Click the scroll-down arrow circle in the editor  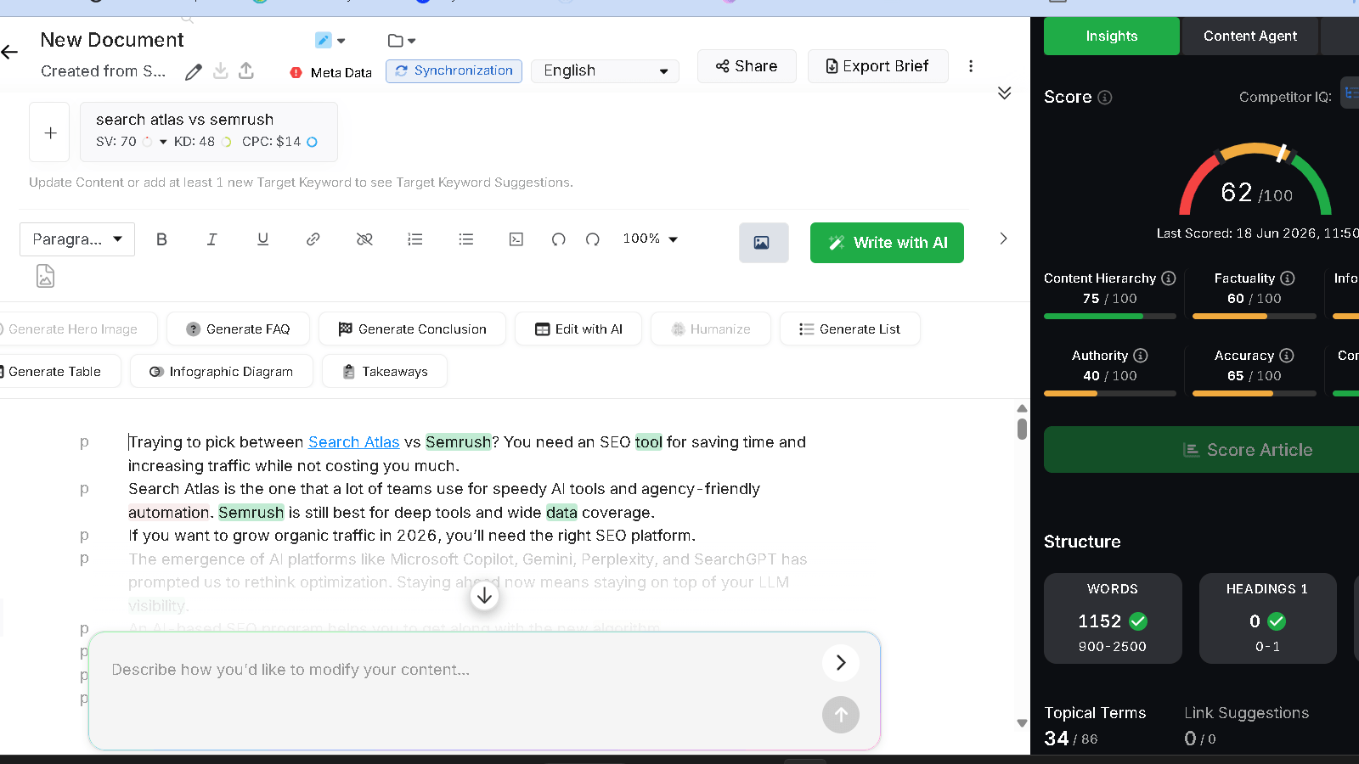[x=484, y=596]
